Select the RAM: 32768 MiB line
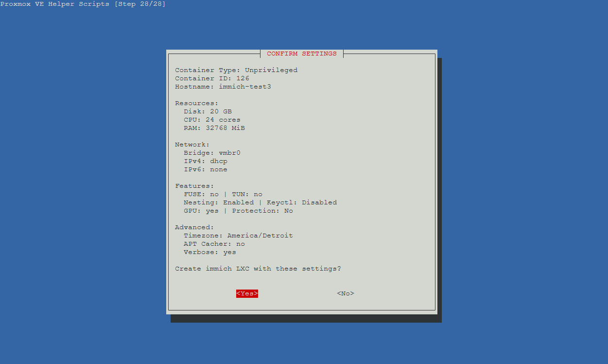Screen dimensions: 608x364 pyautogui.click(x=214, y=128)
